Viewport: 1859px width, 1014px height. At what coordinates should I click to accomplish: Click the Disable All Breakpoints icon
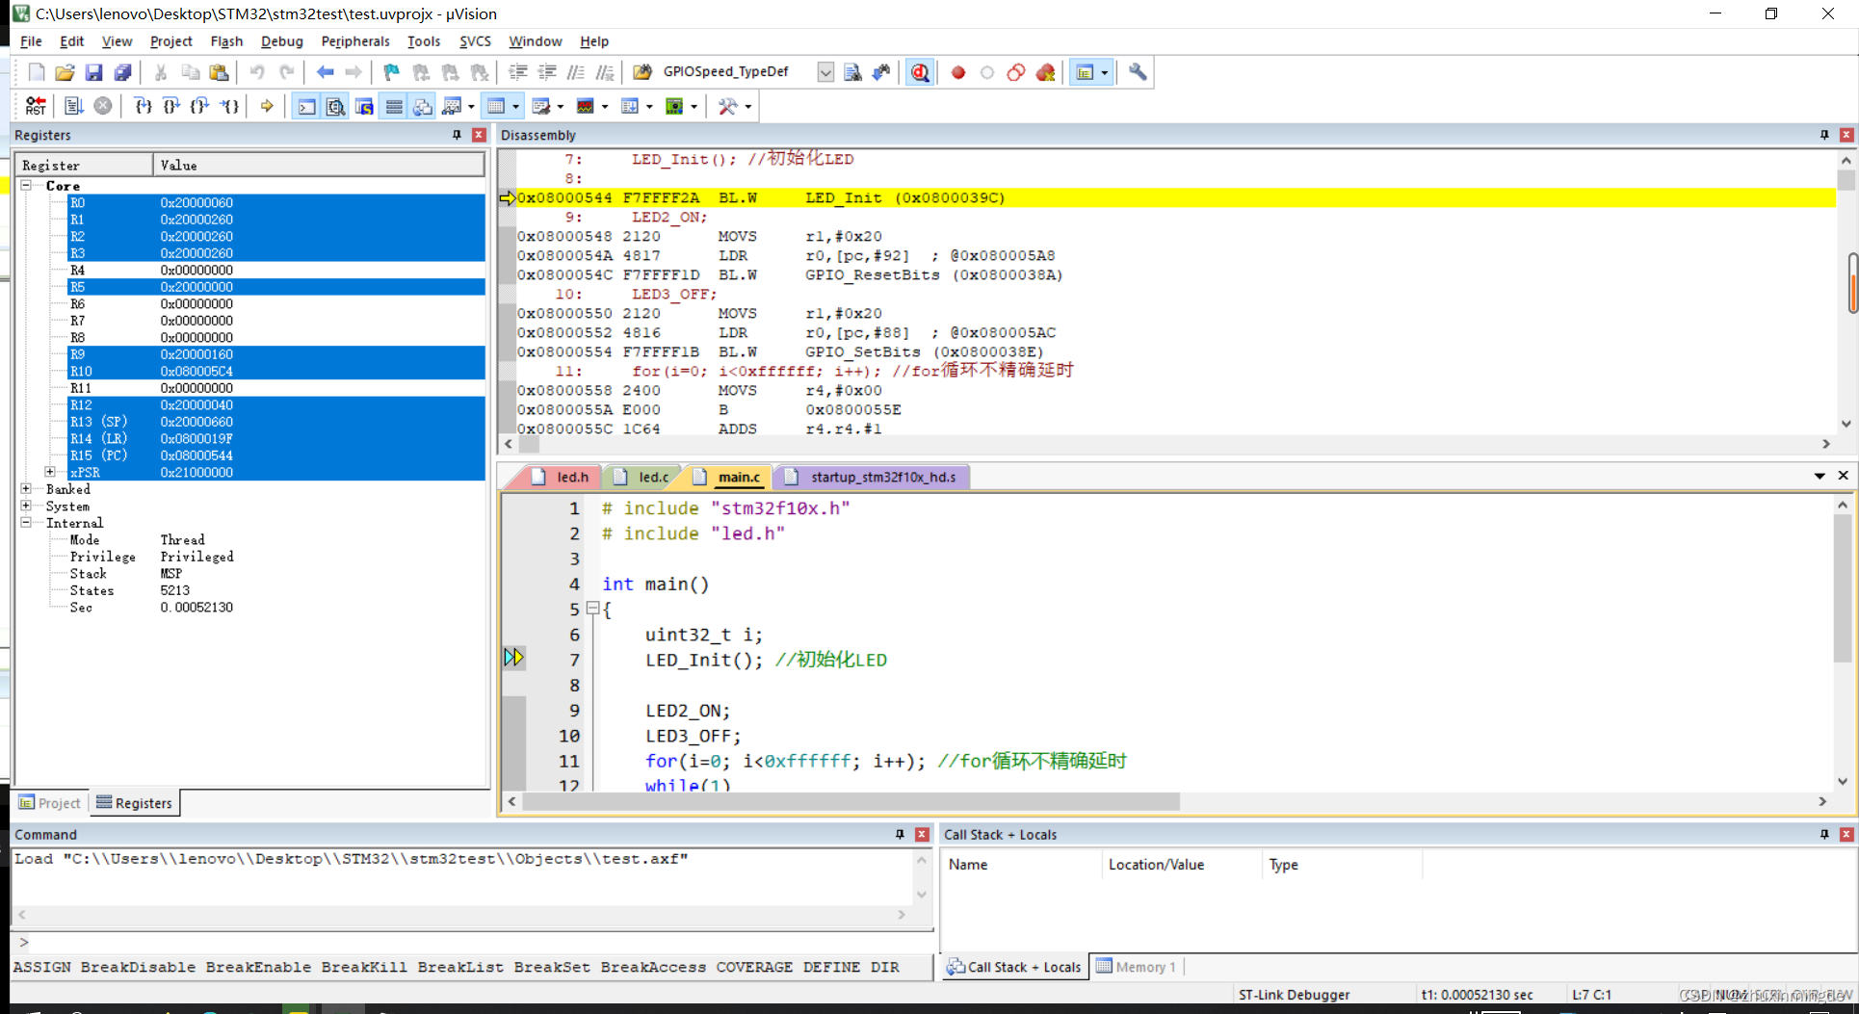pyautogui.click(x=1016, y=72)
